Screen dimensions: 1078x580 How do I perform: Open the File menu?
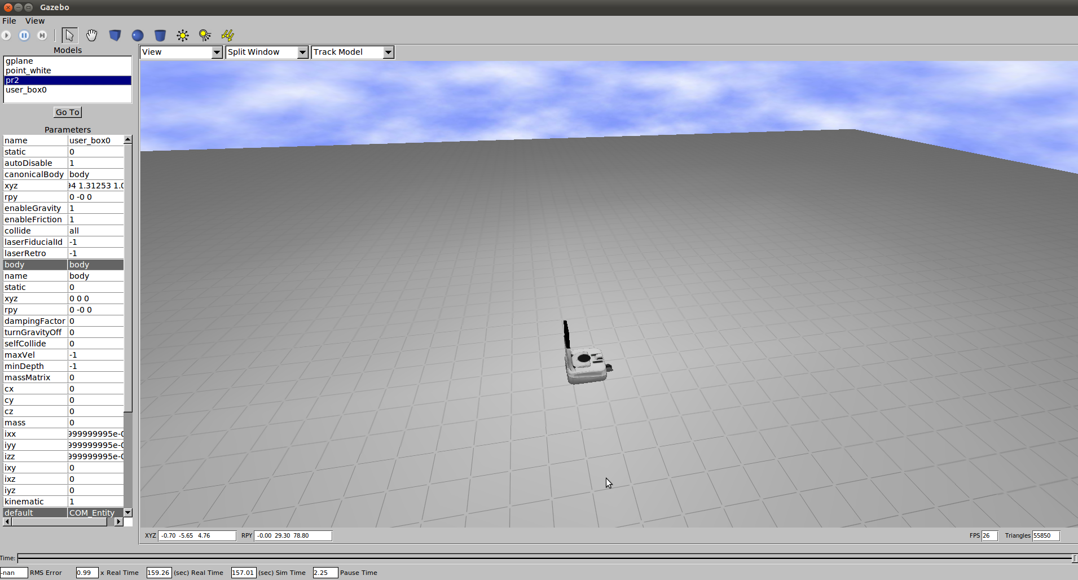9,21
